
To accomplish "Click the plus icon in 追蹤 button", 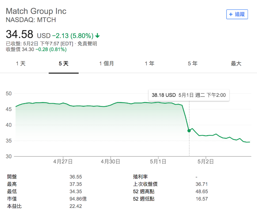I will coord(231,14).
